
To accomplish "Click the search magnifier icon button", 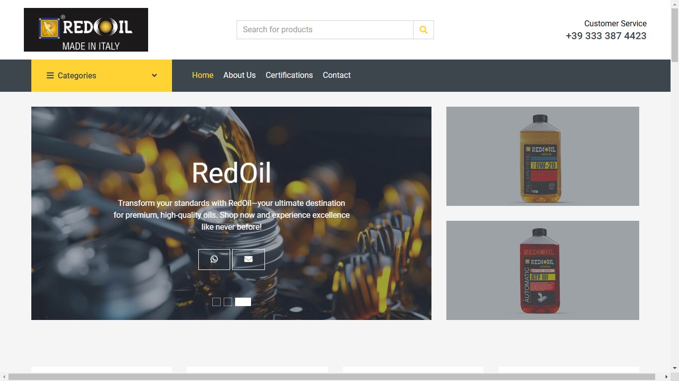I will click(423, 30).
